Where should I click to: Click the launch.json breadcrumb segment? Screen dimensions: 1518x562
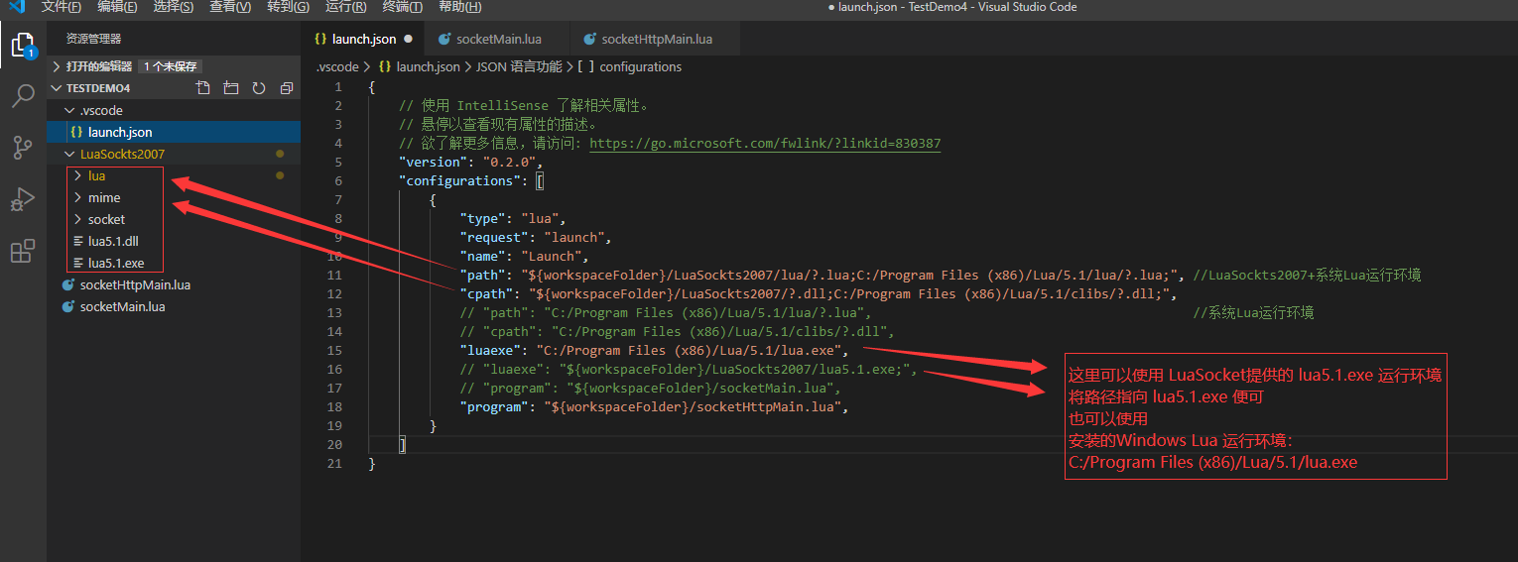(x=419, y=66)
